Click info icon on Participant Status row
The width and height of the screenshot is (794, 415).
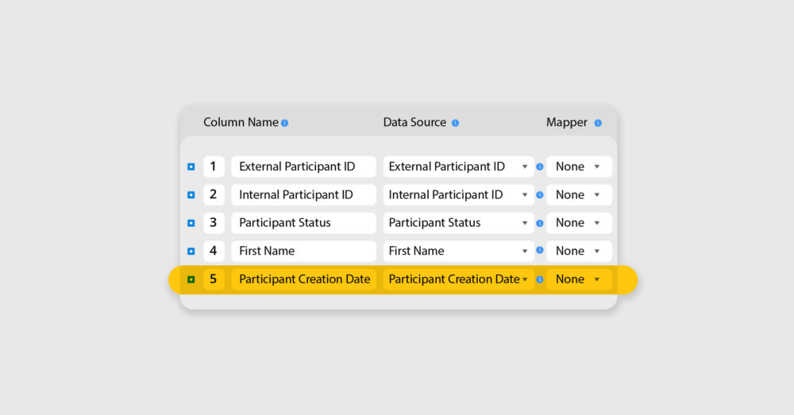pyautogui.click(x=540, y=223)
